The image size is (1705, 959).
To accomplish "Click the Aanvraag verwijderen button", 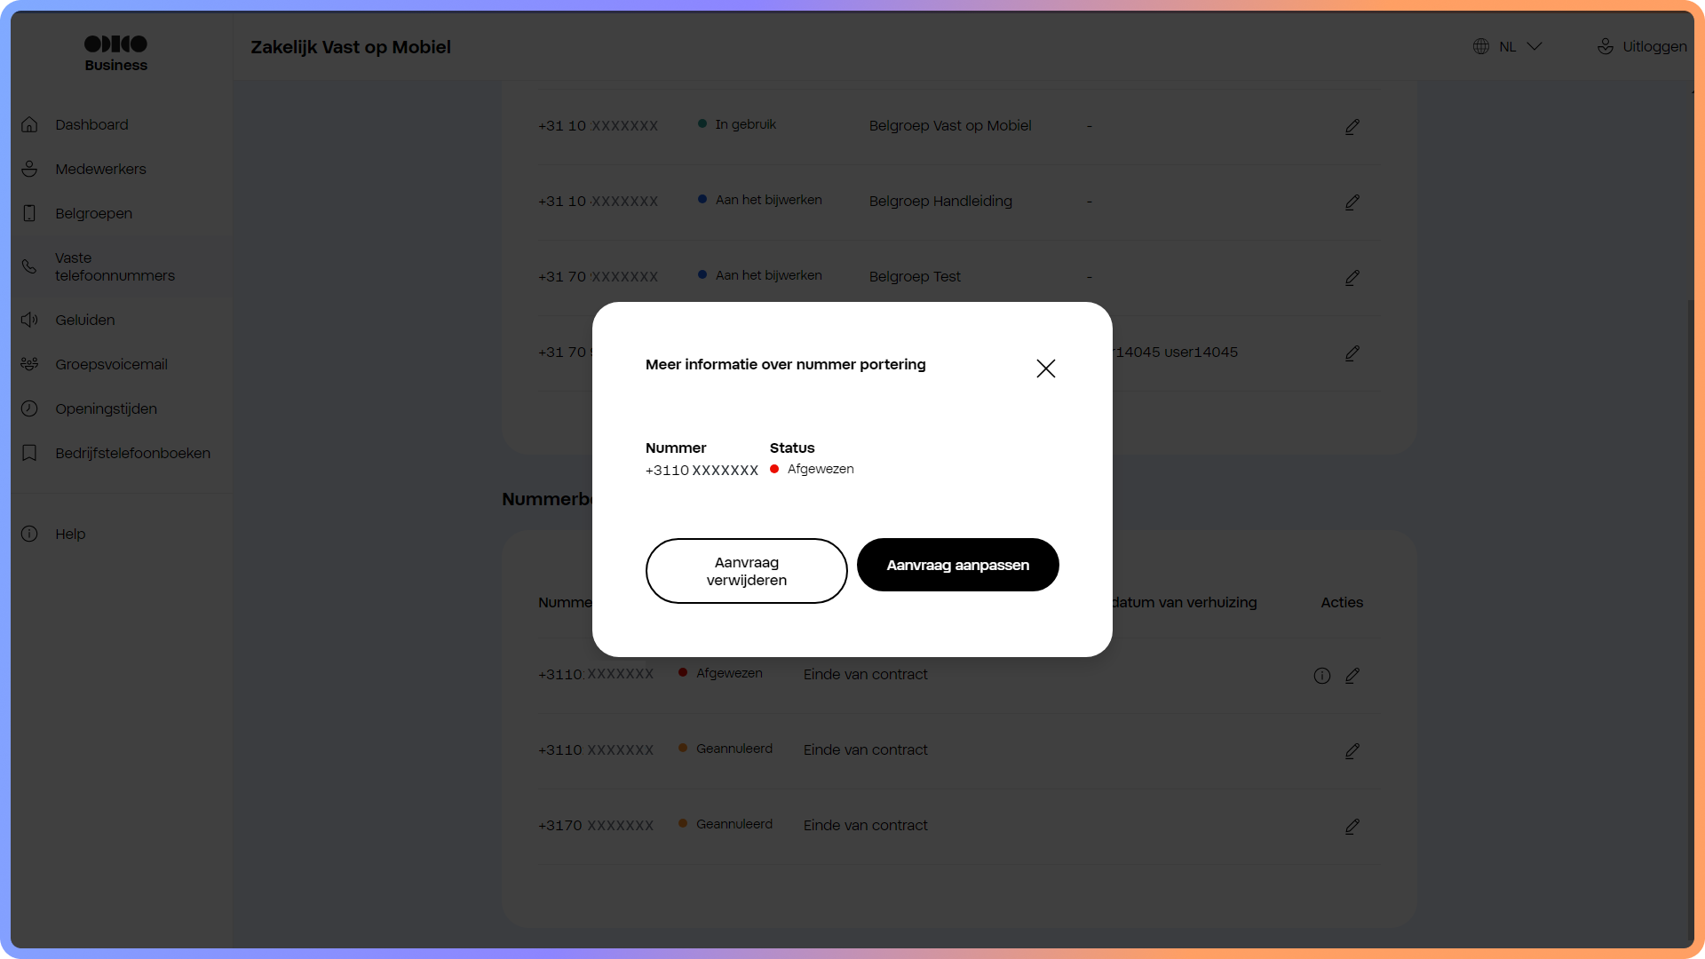I will click(746, 571).
